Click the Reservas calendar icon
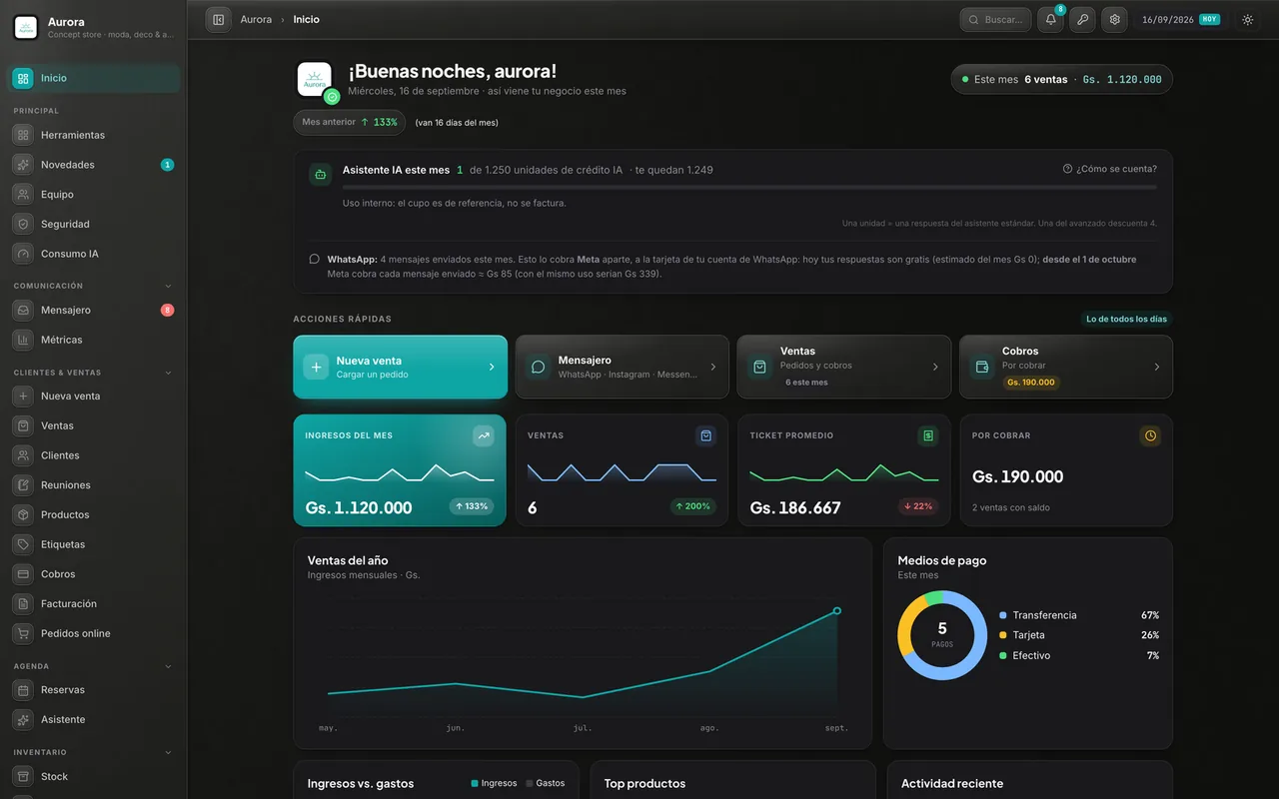1279x799 pixels. 23,690
